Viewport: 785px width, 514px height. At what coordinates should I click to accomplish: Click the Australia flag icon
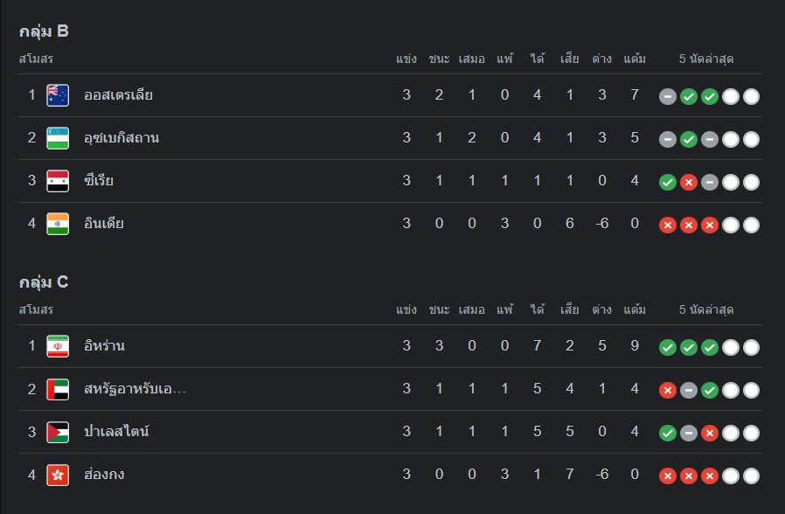58,95
